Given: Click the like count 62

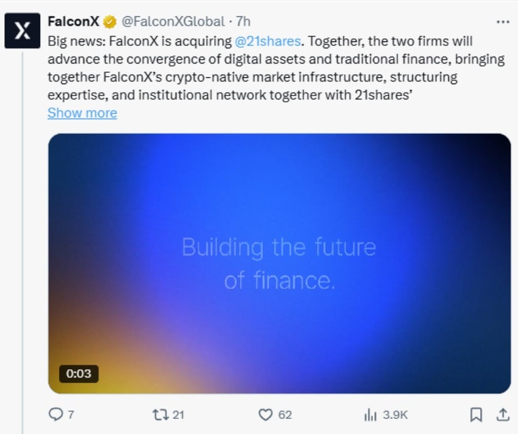Looking at the screenshot, I should pos(285,415).
